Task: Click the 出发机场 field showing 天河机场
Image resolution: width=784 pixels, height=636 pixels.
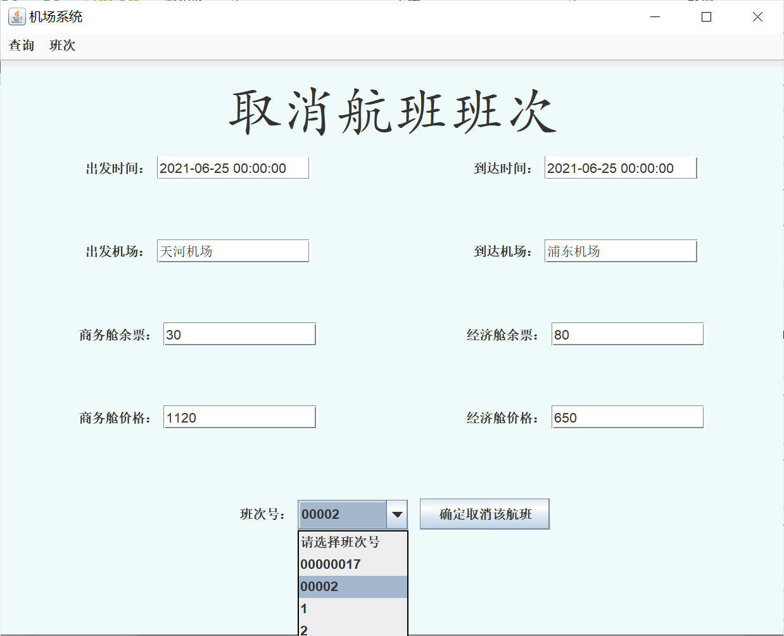Action: click(233, 251)
